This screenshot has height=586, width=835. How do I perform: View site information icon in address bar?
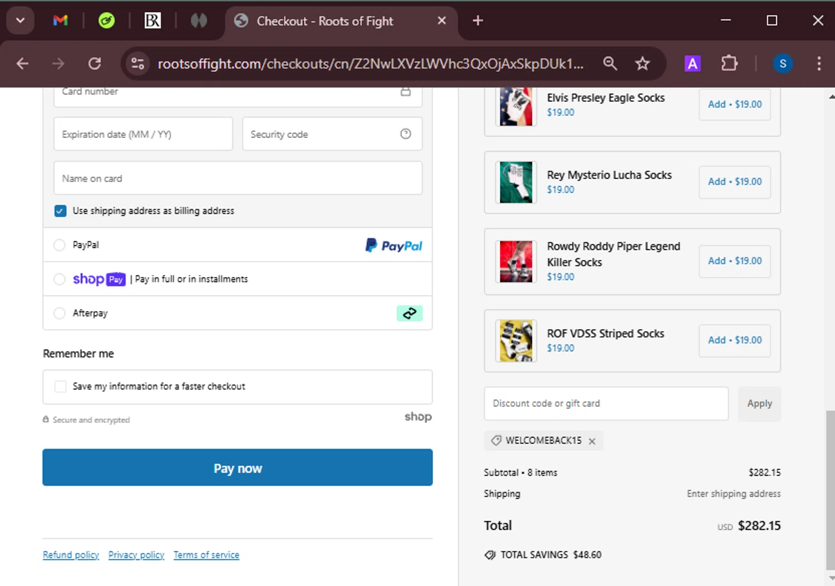(137, 63)
